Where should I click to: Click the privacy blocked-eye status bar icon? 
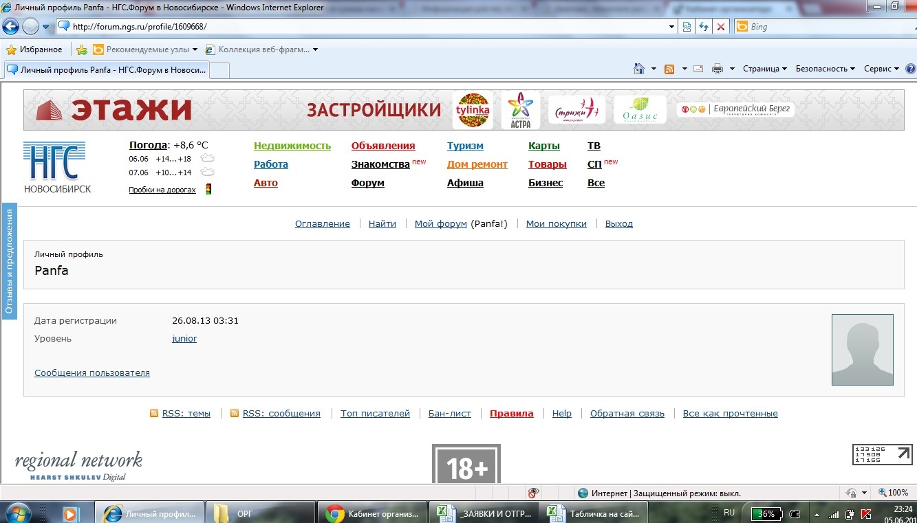[x=533, y=493]
